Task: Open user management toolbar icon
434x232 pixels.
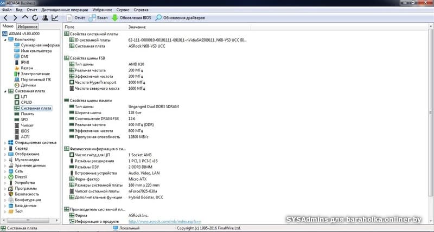Action: (x=45, y=18)
